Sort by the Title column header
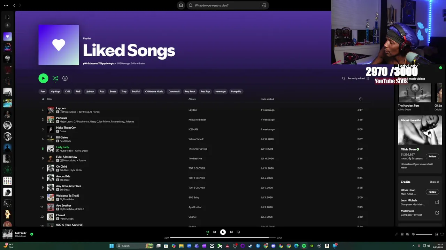Screen dimensions: 446x250 point(49,99)
